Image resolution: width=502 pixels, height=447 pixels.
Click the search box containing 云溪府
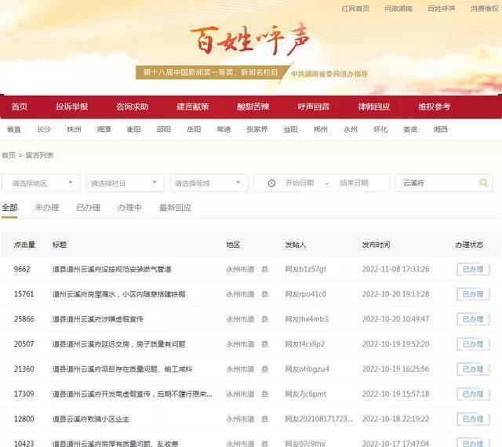(438, 183)
